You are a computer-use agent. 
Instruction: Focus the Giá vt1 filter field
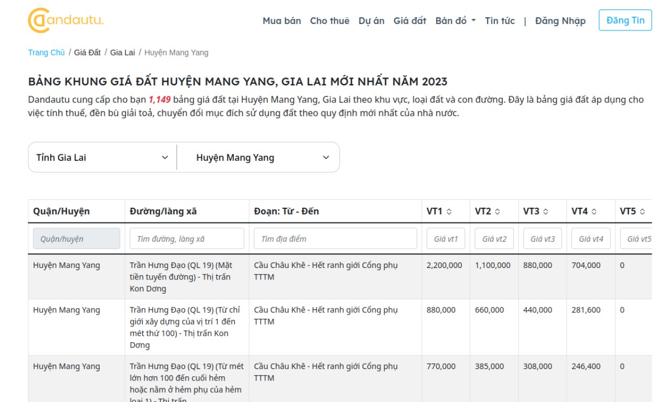446,239
